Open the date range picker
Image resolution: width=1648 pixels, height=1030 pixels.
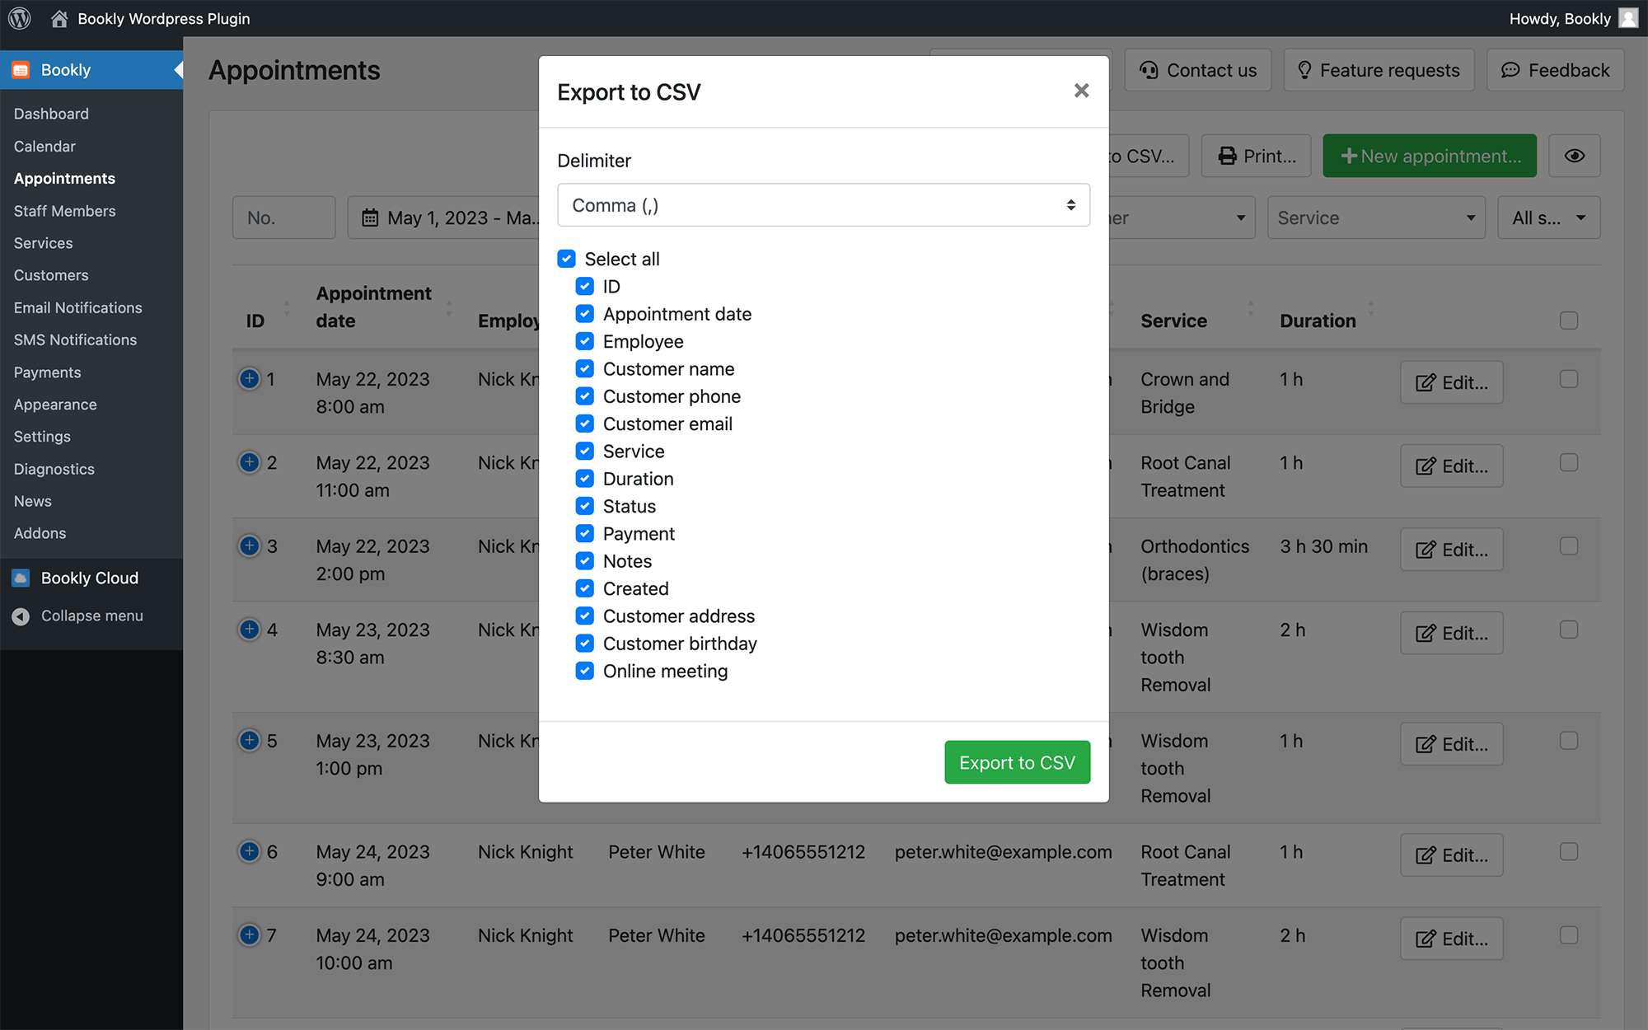click(445, 218)
